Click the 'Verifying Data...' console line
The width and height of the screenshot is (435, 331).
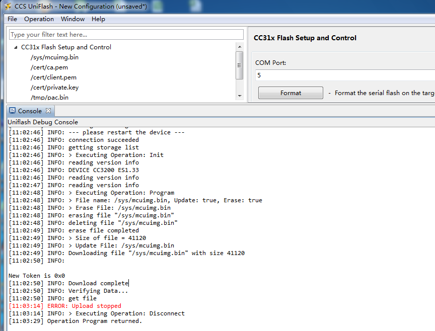click(68, 291)
